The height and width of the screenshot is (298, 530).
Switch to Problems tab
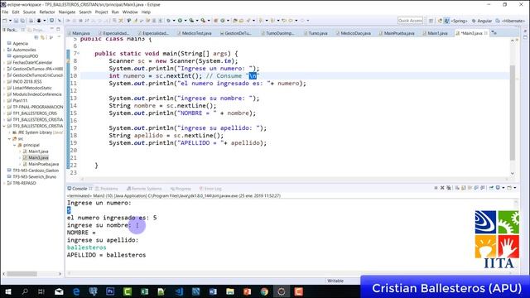point(107,189)
